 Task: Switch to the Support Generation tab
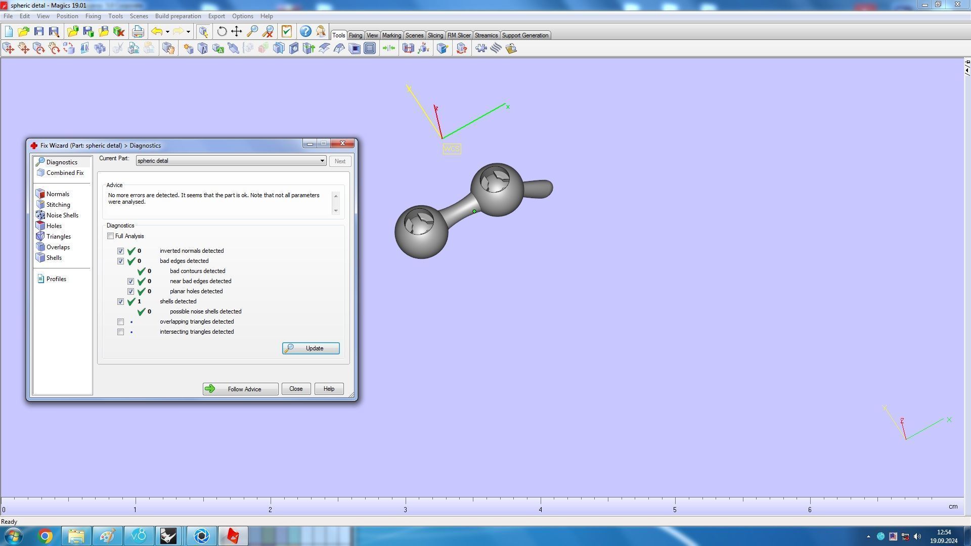524,35
